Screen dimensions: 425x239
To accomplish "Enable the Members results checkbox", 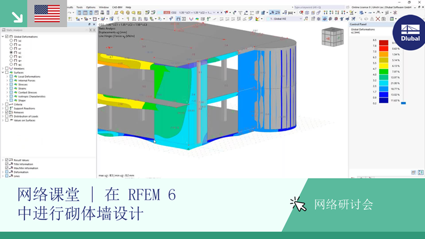I will coord(7,69).
